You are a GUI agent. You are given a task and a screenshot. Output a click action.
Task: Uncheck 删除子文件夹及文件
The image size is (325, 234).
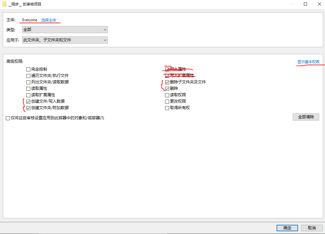pos(167,82)
